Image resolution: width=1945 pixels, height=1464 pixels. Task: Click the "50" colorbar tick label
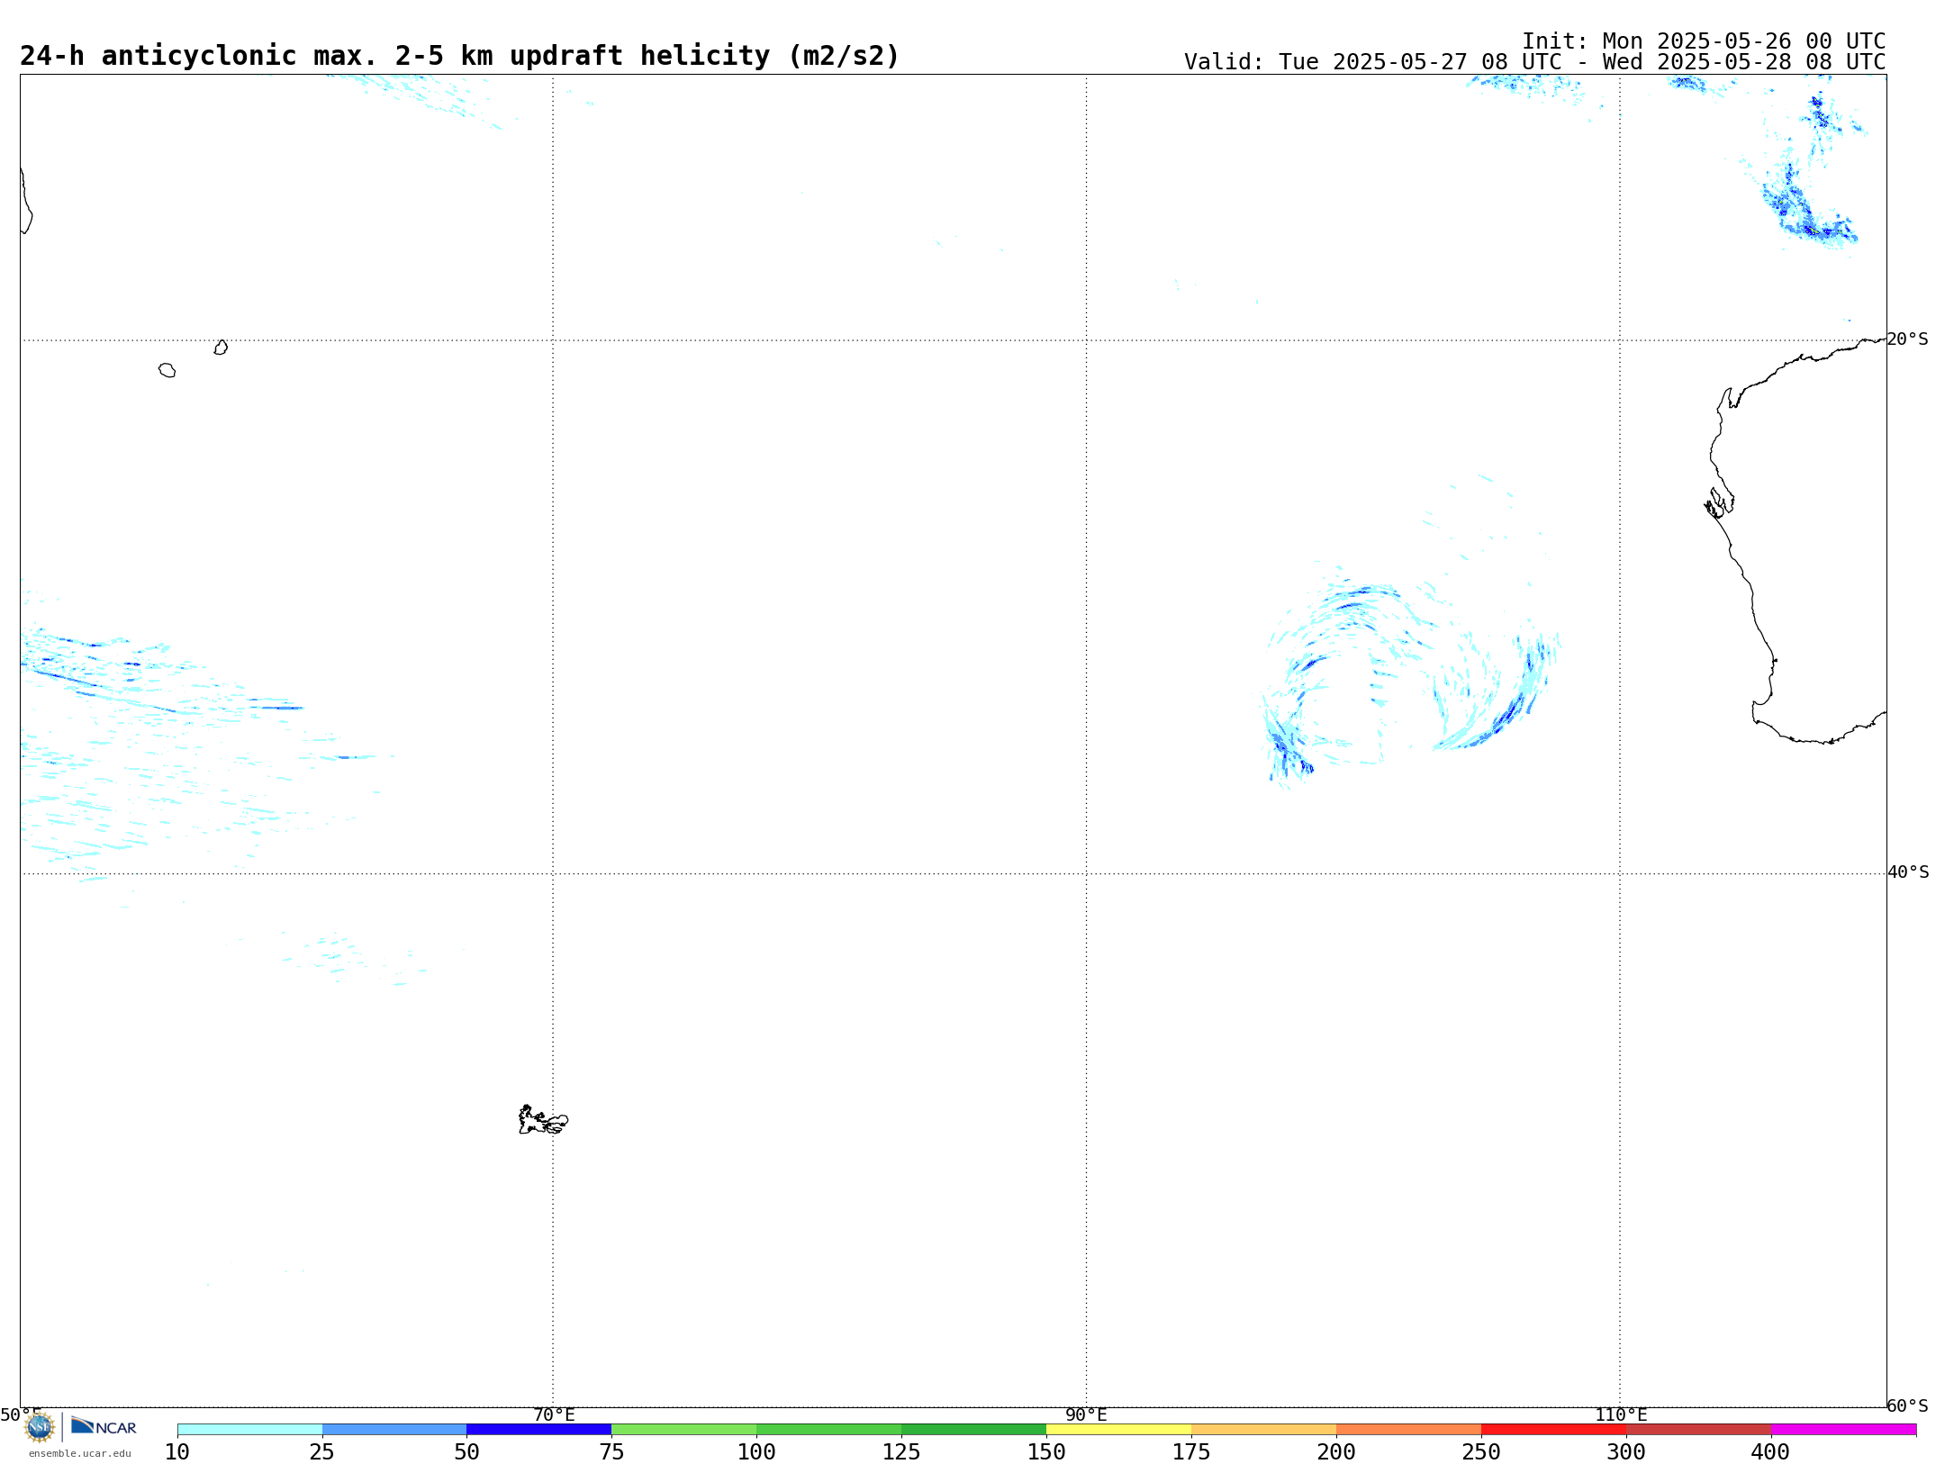[467, 1452]
